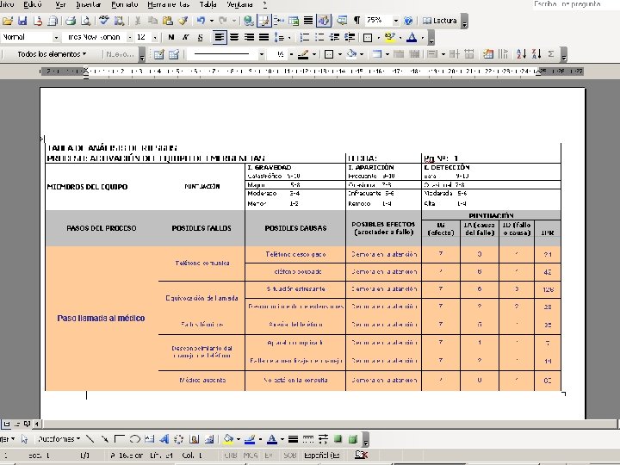
Task: Select the Draw Table pencil tool
Action: pos(159,54)
